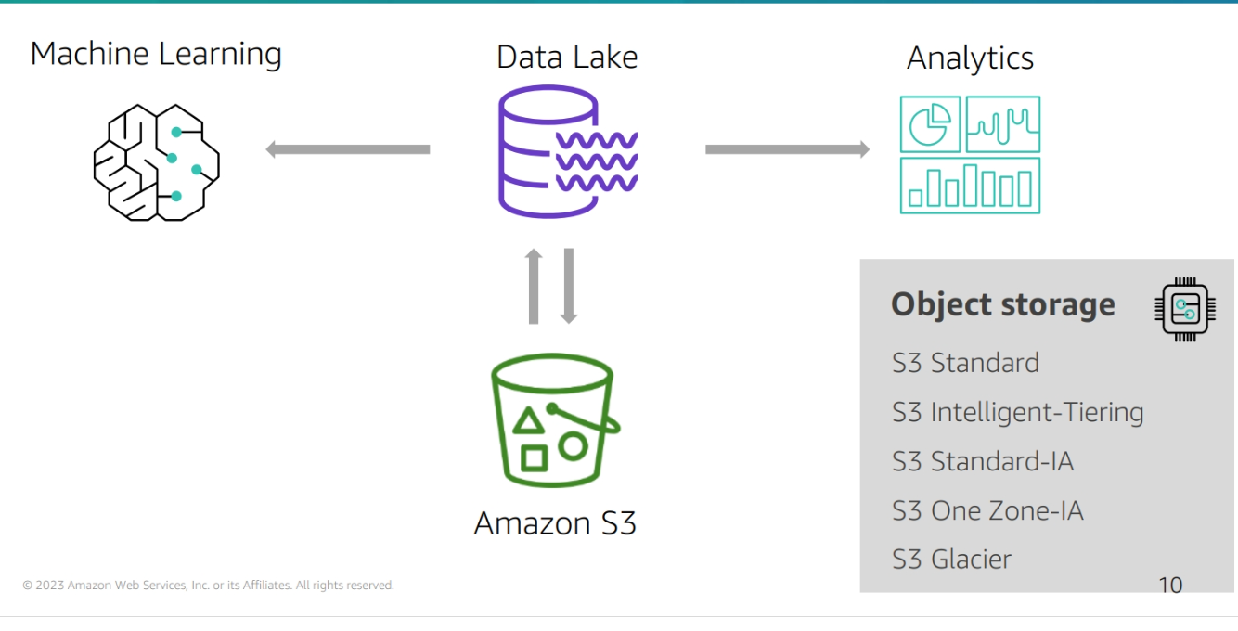The image size is (1238, 631).
Task: Click the Analytics pie chart tile
Action: [930, 124]
